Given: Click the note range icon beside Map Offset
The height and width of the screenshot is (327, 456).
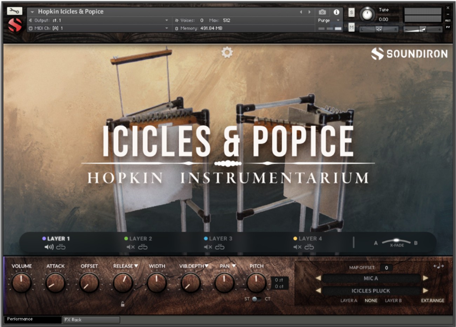Looking at the screenshot, I should (x=438, y=266).
